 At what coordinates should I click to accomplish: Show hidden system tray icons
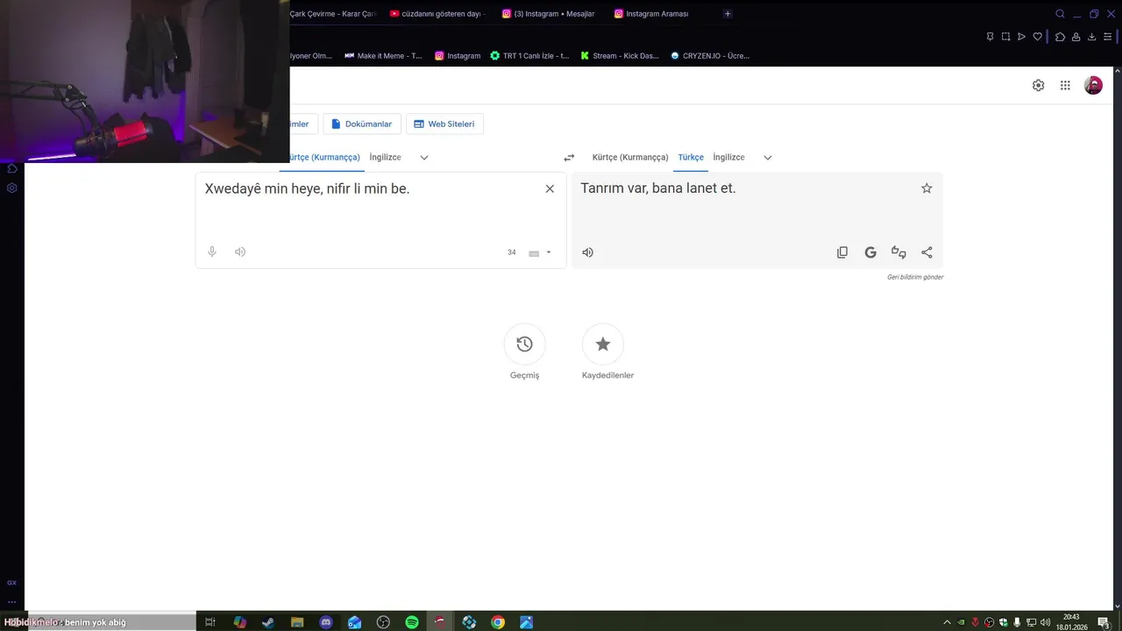pyautogui.click(x=947, y=622)
